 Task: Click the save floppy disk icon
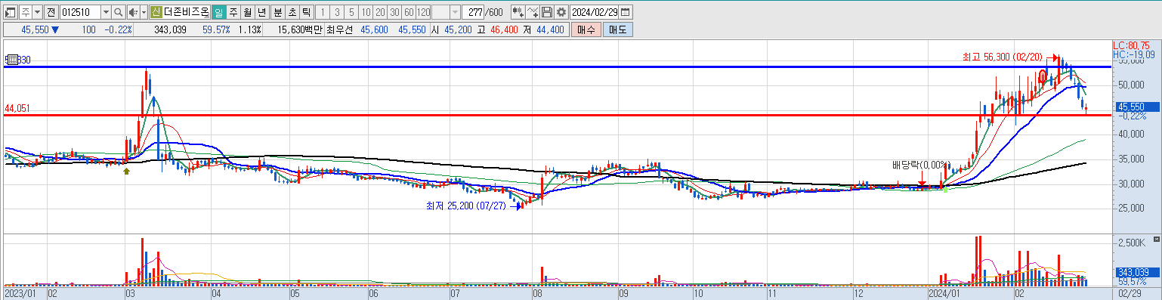[x=547, y=12]
